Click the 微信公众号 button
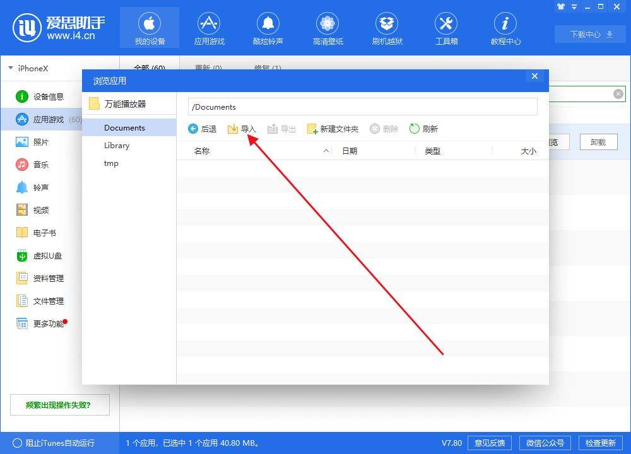The height and width of the screenshot is (454, 631). pyautogui.click(x=545, y=443)
